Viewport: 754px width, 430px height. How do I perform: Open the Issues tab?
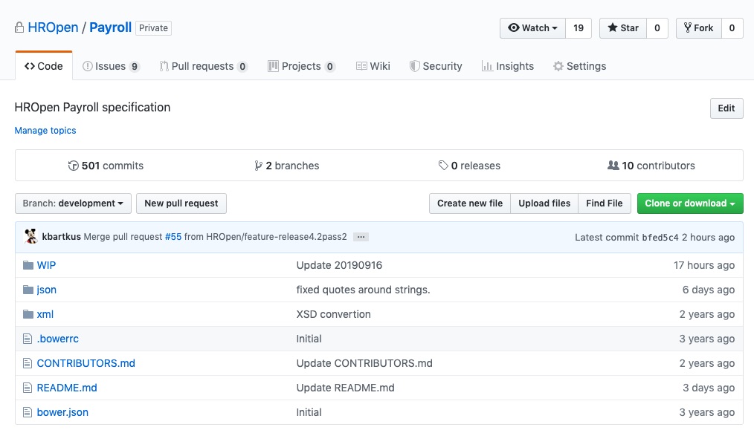tap(111, 66)
